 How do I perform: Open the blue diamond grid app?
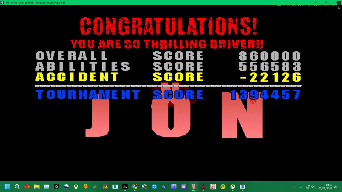[x=164, y=187]
